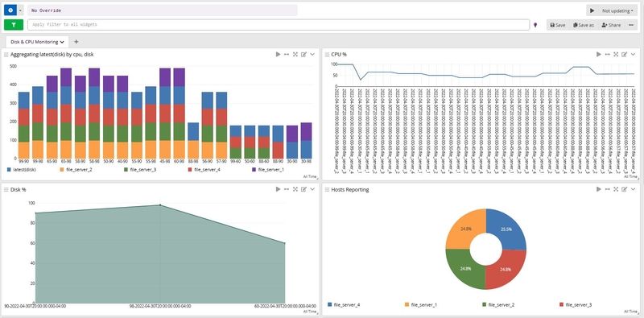
Task: Toggle width of Disk % widget
Action: [287, 189]
